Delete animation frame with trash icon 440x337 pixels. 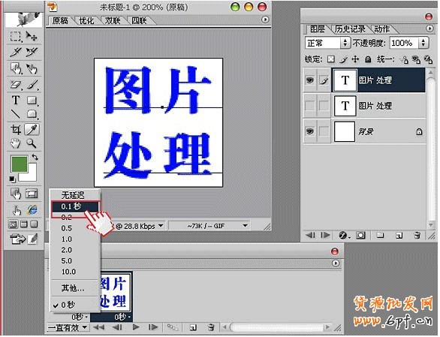coord(211,327)
